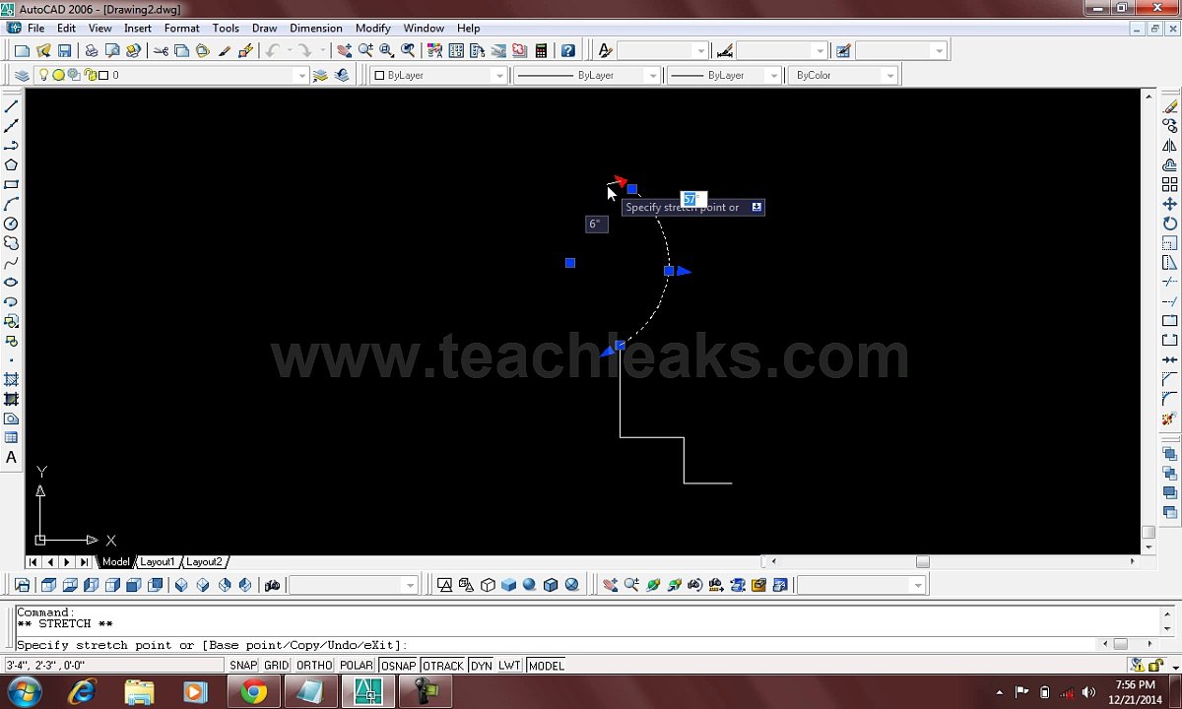Open the Help question mark icon
Image resolution: width=1182 pixels, height=709 pixels.
568,50
